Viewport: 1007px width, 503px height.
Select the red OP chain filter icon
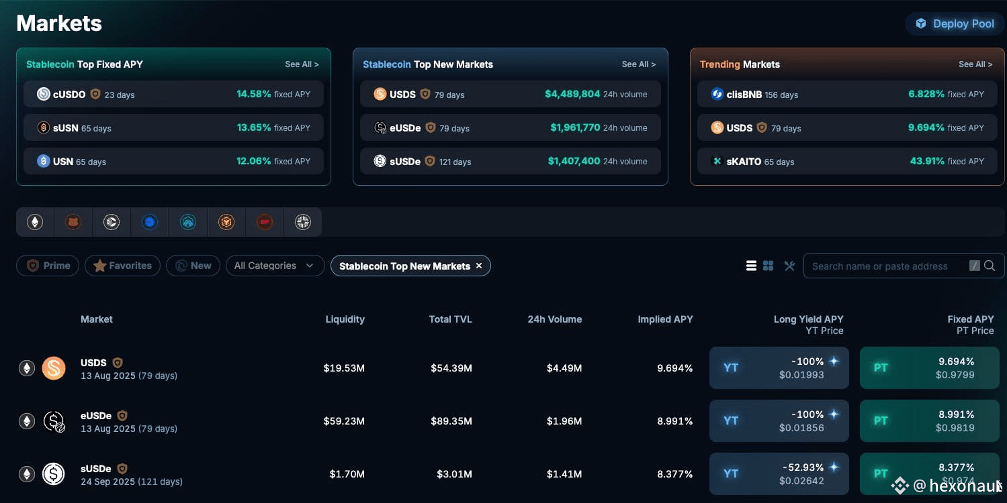point(265,222)
